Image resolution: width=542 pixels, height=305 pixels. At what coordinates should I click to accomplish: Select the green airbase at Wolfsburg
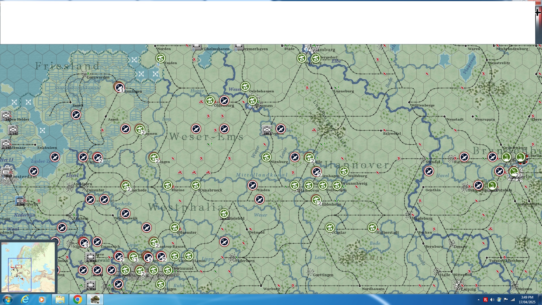[x=344, y=171]
